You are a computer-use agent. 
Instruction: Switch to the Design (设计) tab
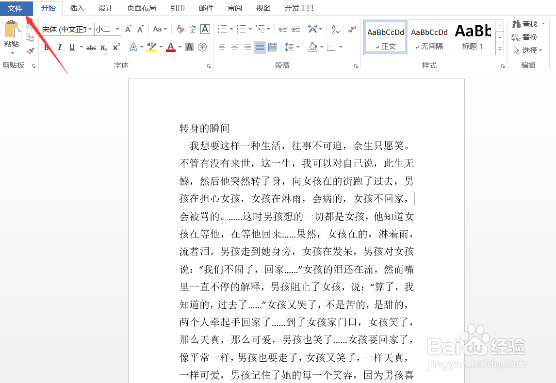pyautogui.click(x=105, y=8)
